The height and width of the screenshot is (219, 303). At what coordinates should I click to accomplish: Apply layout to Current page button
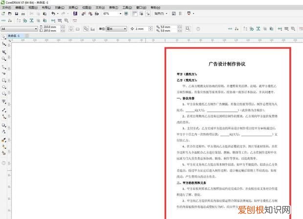[93, 29]
